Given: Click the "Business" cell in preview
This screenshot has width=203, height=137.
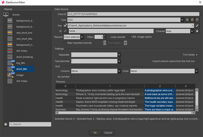Looking at the screenshot, I should pos(65,109).
